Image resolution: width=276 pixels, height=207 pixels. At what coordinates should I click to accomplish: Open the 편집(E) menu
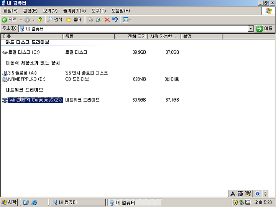[30, 11]
